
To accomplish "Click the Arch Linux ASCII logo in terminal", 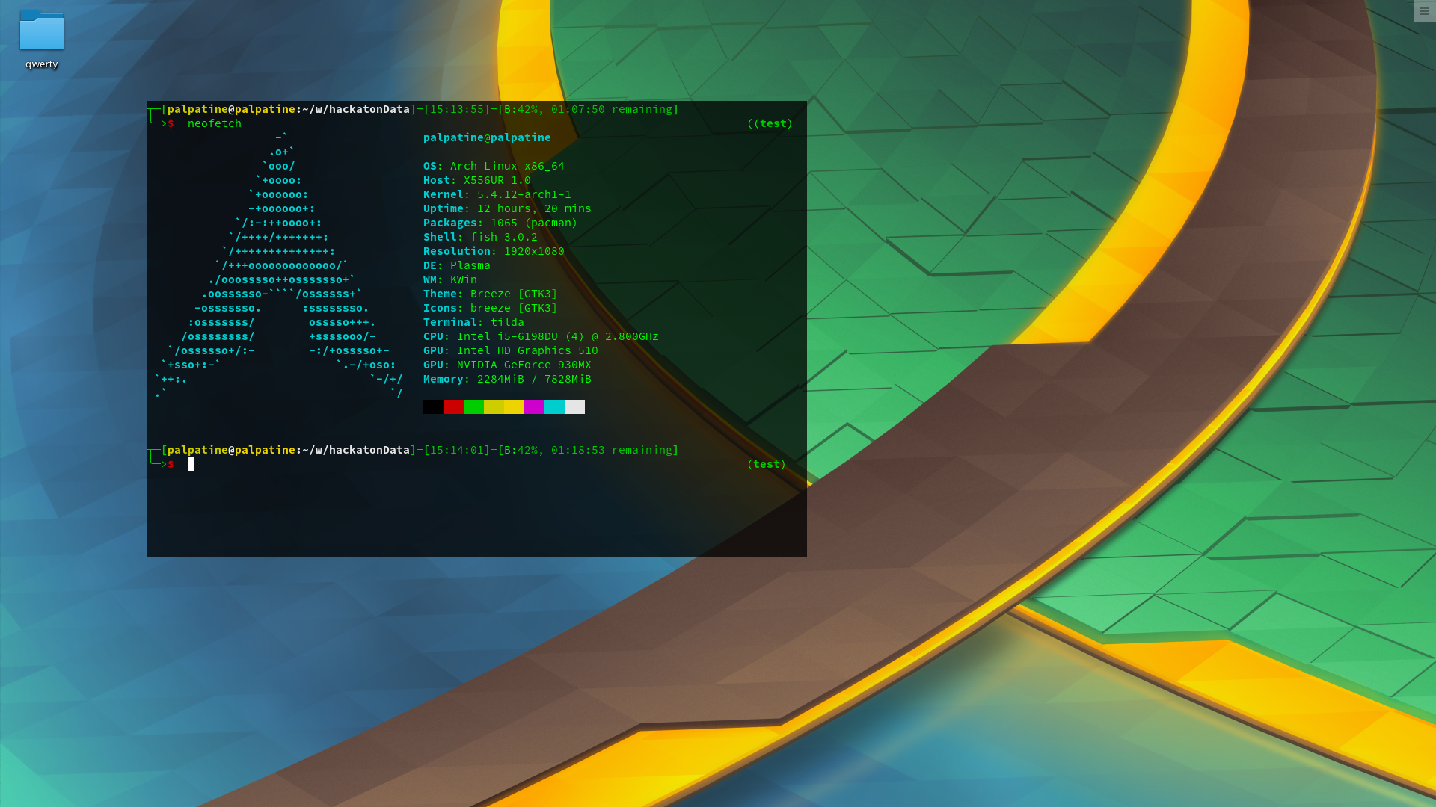I will tap(278, 265).
